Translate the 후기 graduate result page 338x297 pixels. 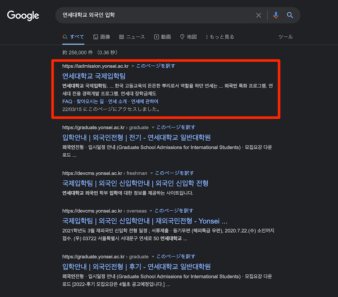(x=176, y=256)
